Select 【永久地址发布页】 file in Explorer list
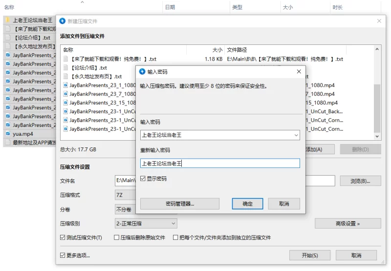The height and width of the screenshot is (271, 391). (x=29, y=46)
